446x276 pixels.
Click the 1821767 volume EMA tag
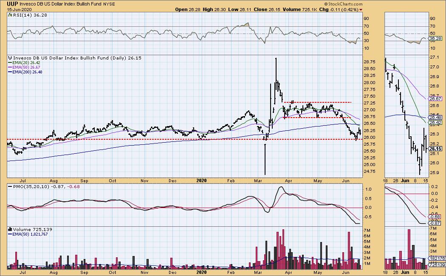click(437, 258)
